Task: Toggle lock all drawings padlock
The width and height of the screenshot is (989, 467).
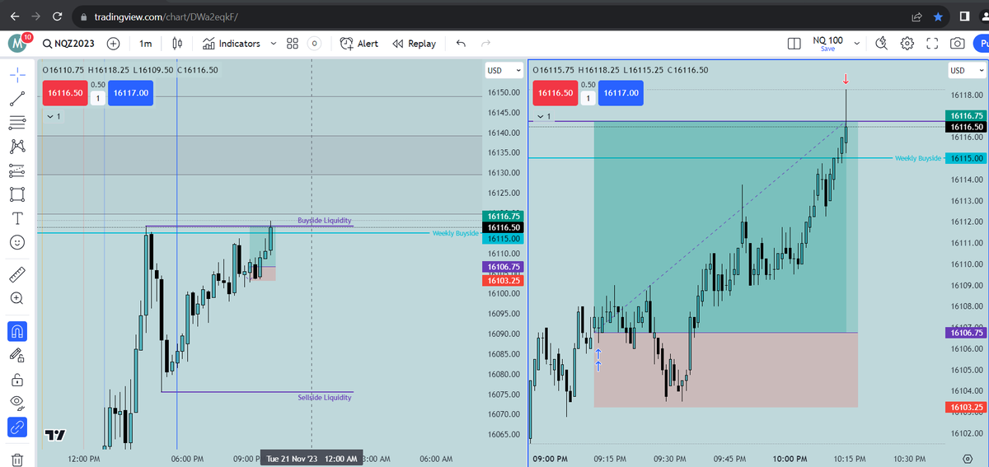Action: (x=16, y=380)
